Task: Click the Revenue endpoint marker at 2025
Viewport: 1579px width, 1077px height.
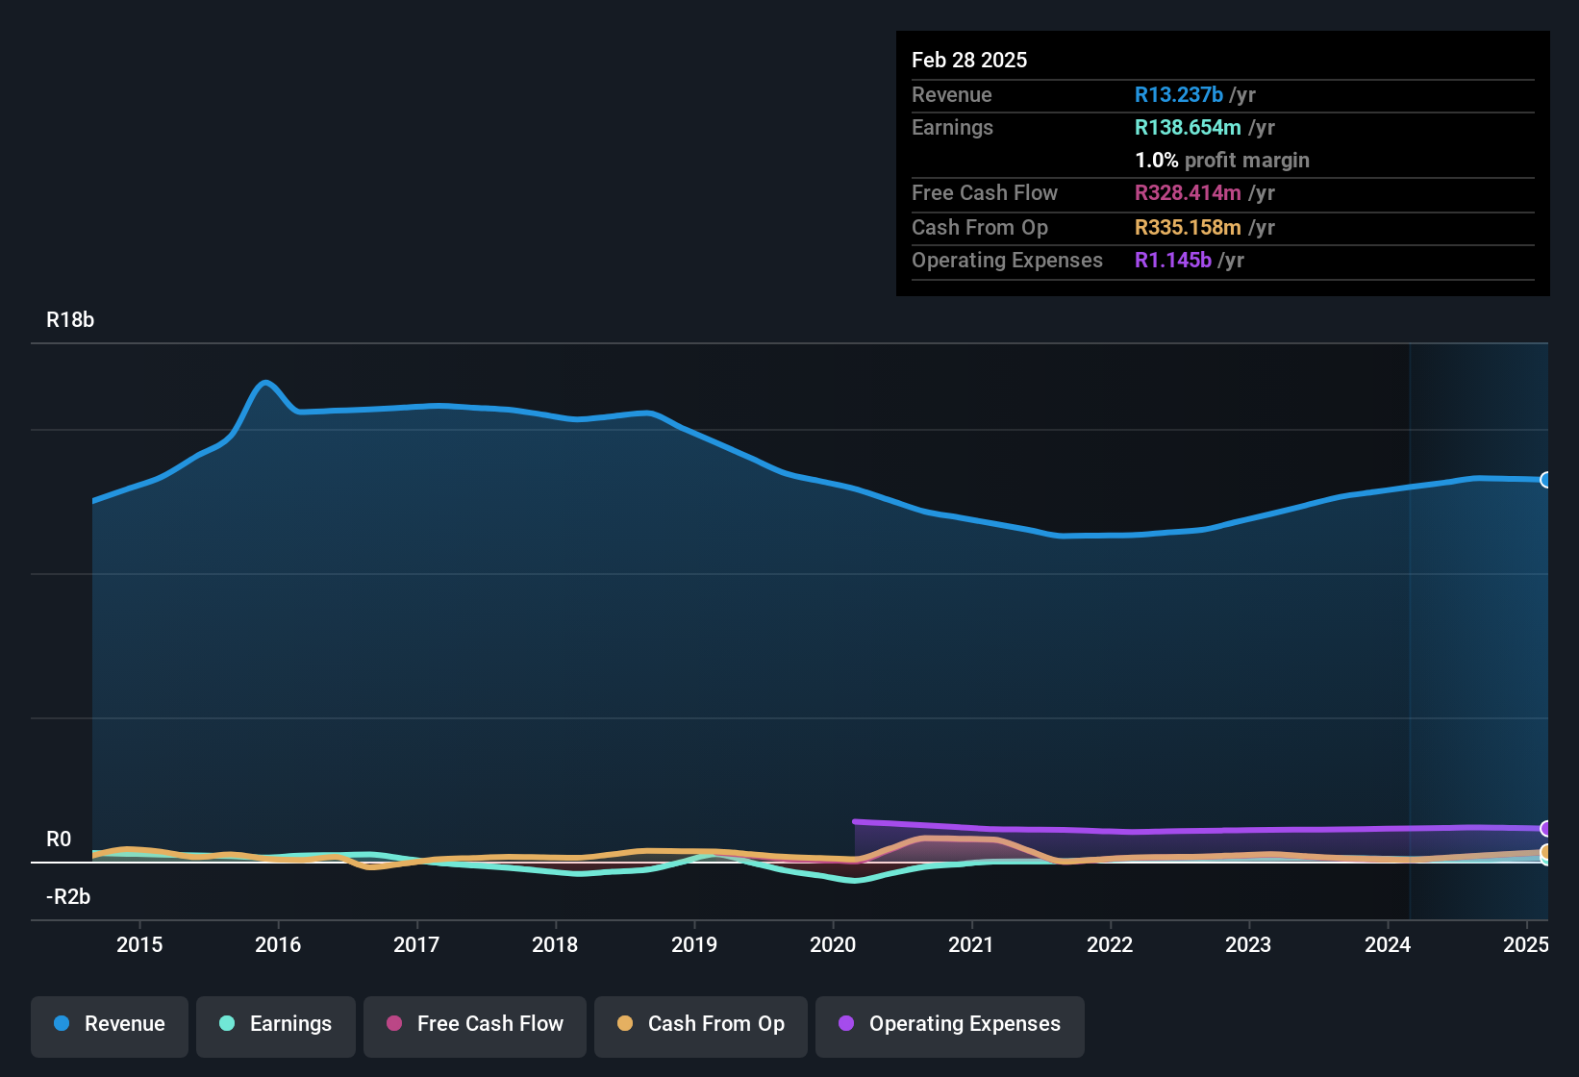Action: click(1546, 480)
